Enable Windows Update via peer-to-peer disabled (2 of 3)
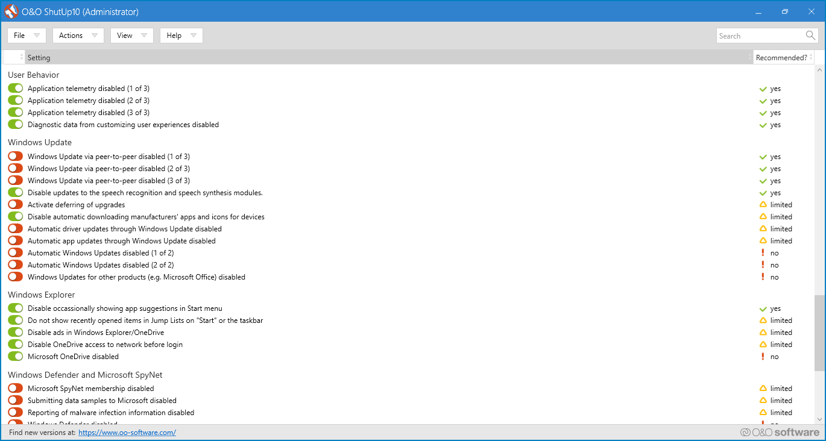 tap(16, 169)
